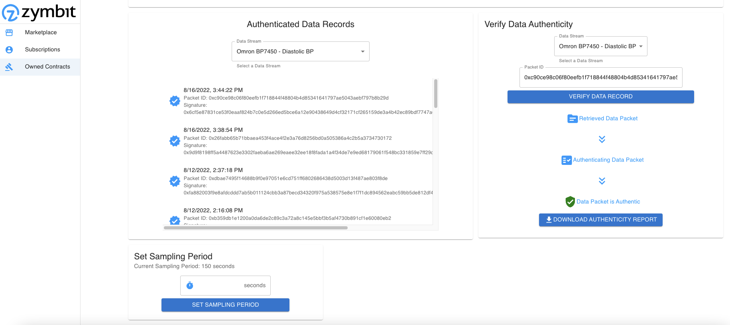Viewport: 730px width, 325px height.
Task: Click the Subscriptions account icon
Action: tap(9, 49)
